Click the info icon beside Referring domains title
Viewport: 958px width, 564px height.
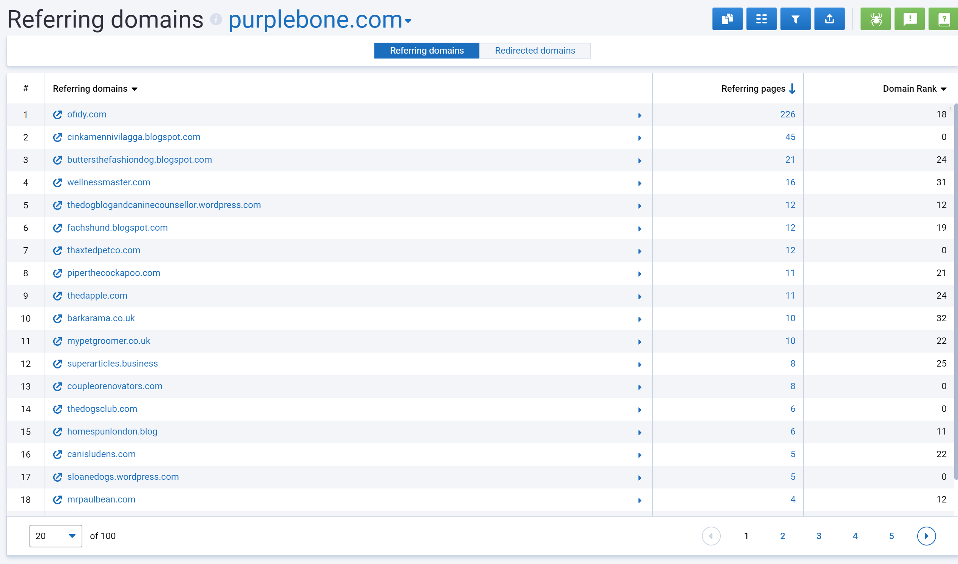coord(216,19)
